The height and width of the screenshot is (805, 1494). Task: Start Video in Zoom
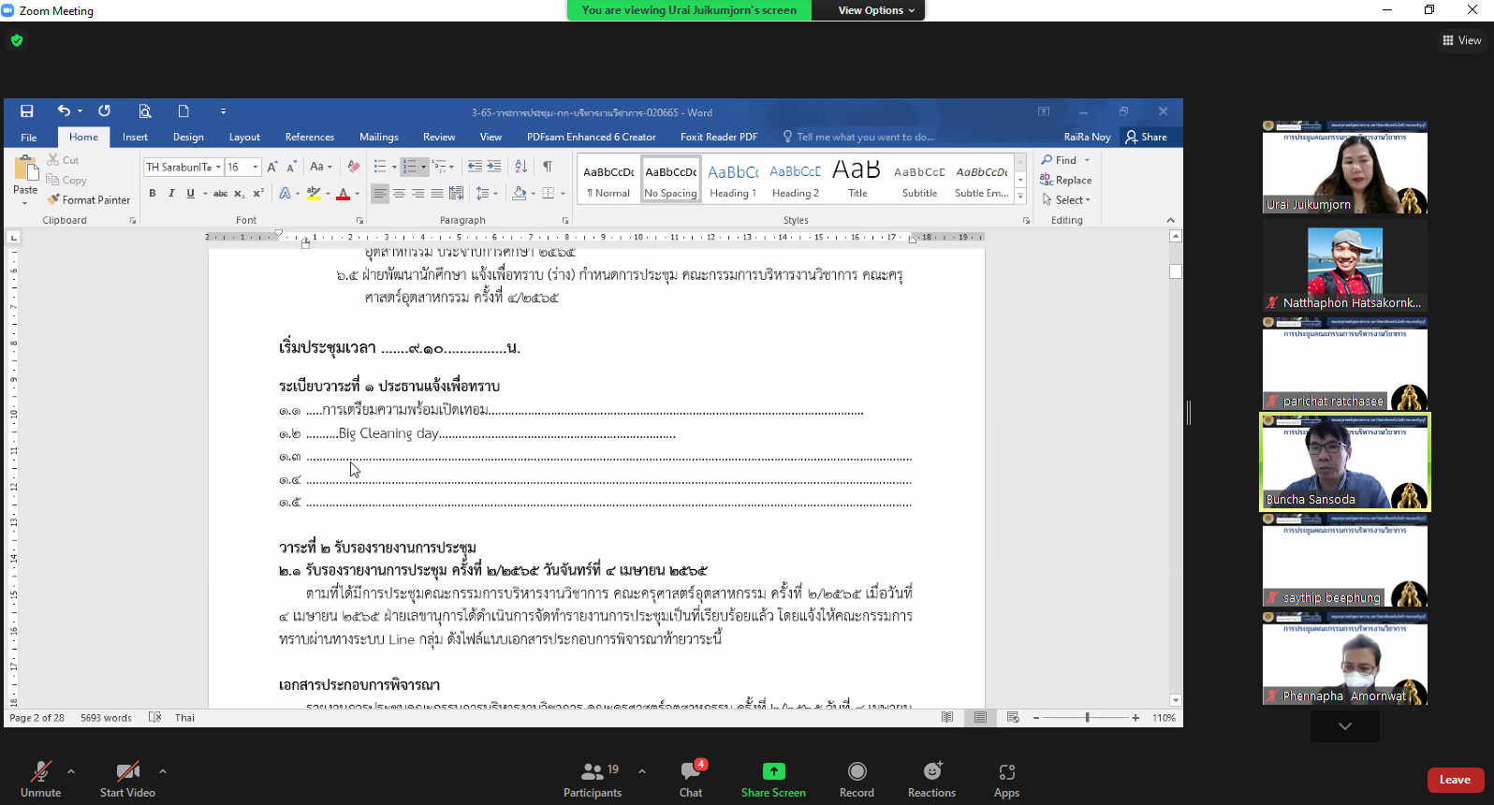point(127,779)
